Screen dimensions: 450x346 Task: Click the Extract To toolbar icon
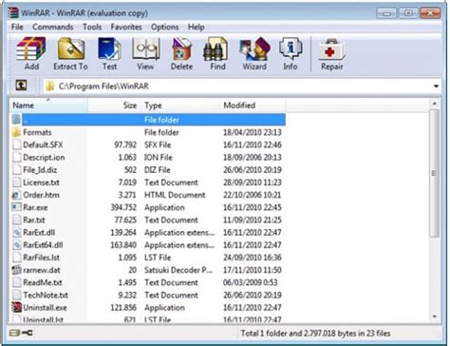click(x=71, y=48)
